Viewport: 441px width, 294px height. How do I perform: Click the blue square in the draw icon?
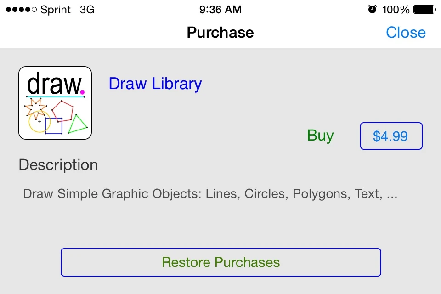coord(54,126)
